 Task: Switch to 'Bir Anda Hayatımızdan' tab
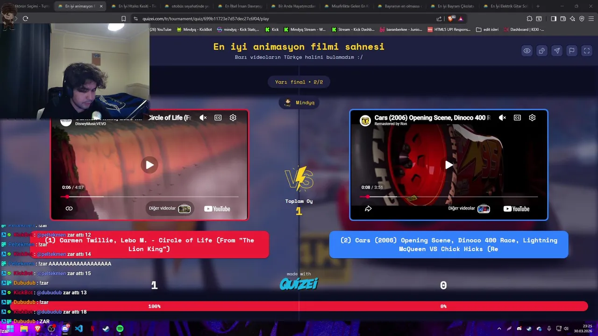coord(294,6)
